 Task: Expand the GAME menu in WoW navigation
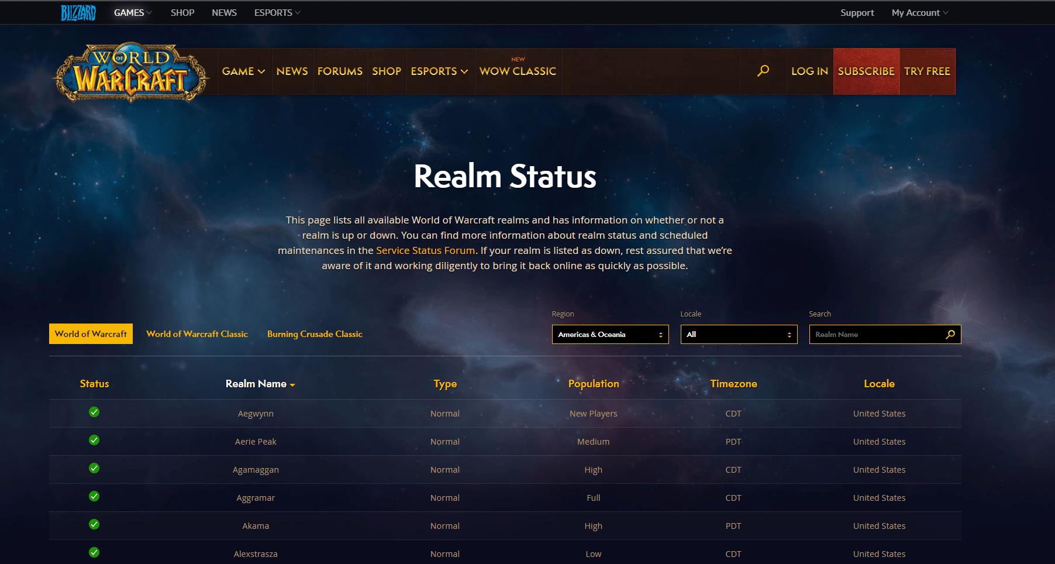244,71
